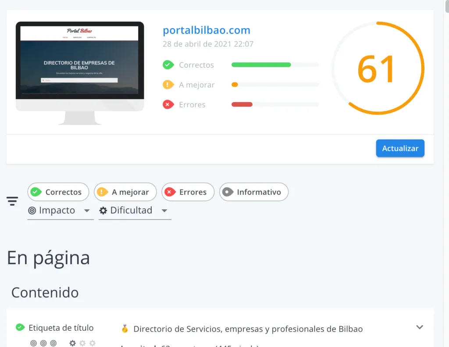Click the green Correctos checkmark icon in summary
The width and height of the screenshot is (449, 347).
coord(168,65)
